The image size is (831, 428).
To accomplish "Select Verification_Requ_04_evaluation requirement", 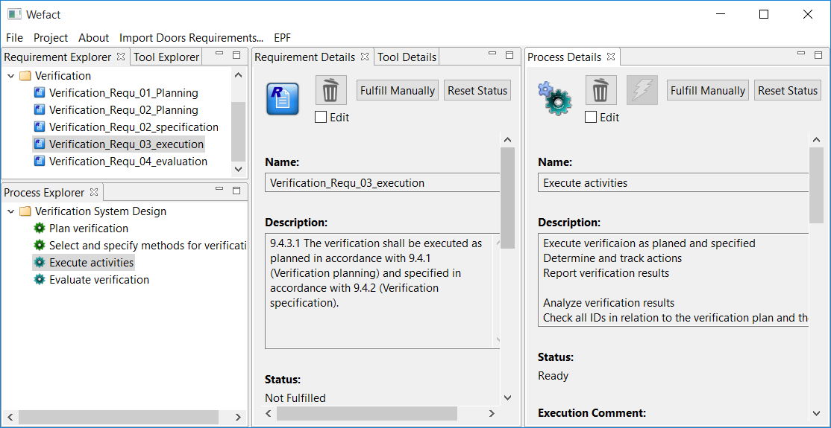I will 128,162.
